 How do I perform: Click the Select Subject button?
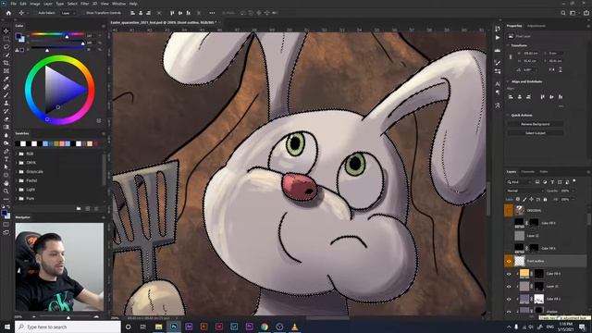tap(536, 133)
